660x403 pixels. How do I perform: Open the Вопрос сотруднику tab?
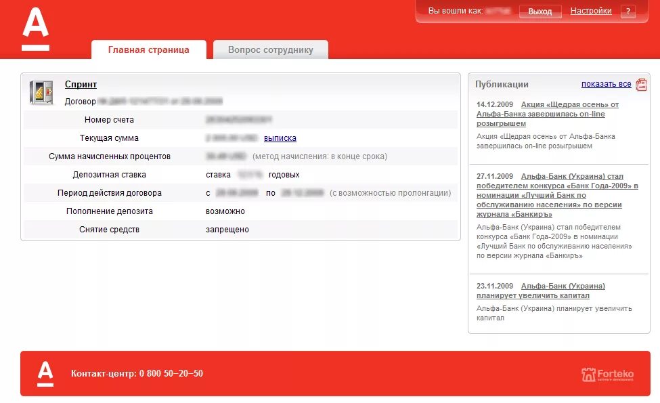coord(271,49)
